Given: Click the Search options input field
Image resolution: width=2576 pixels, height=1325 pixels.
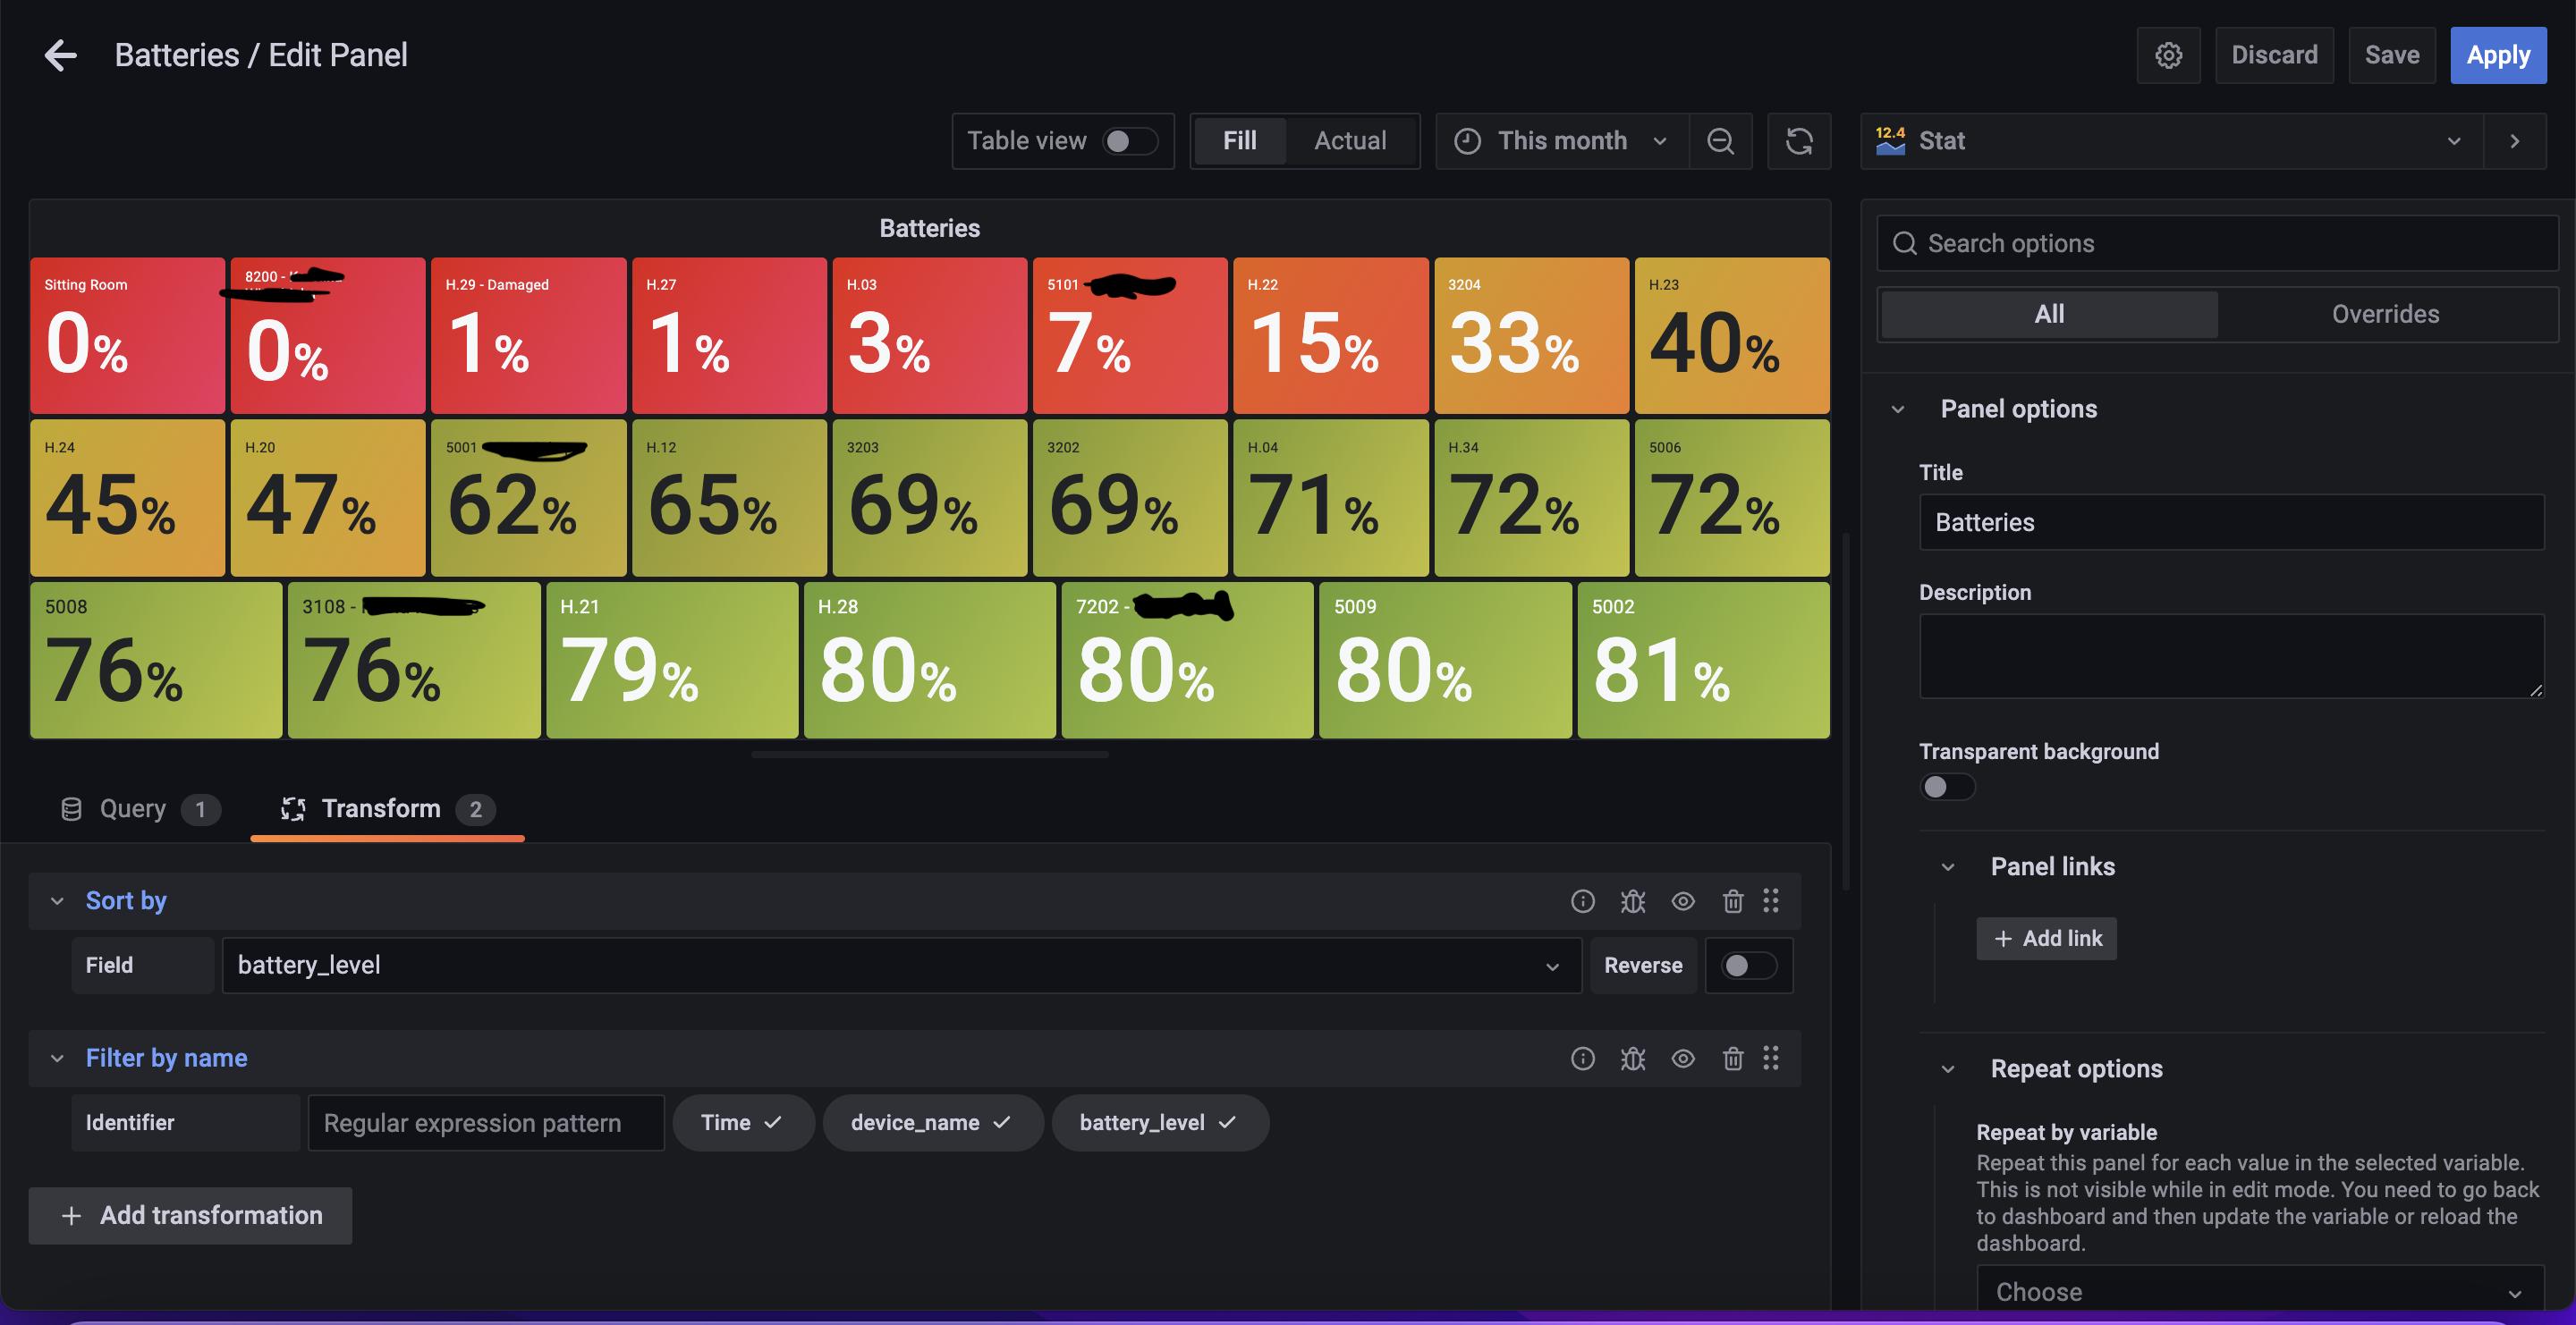Looking at the screenshot, I should point(2216,243).
